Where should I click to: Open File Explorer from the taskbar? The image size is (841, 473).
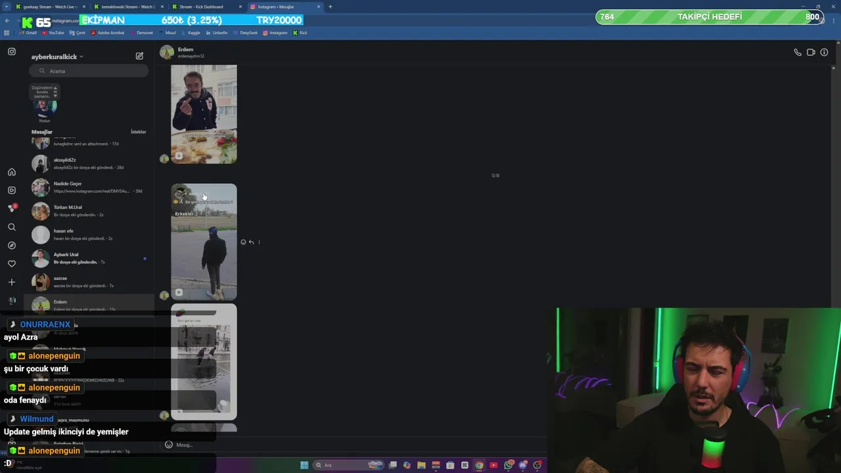pyautogui.click(x=421, y=465)
